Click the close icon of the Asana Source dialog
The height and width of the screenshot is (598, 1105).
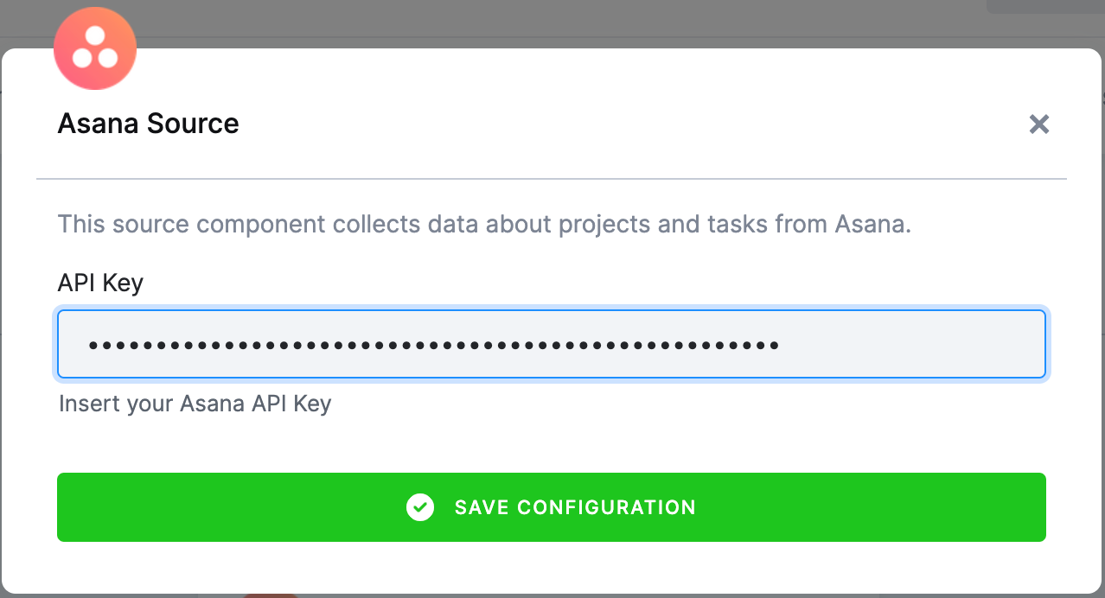(x=1038, y=124)
